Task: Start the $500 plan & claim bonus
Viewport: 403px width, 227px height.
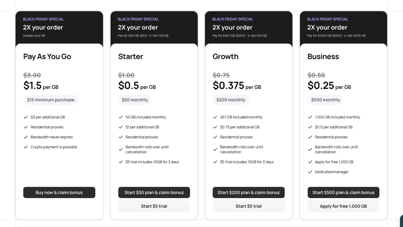Action: click(x=343, y=193)
